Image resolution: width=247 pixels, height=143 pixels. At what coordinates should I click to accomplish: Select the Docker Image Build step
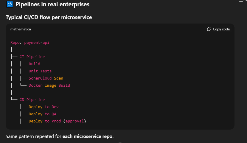[49, 86]
